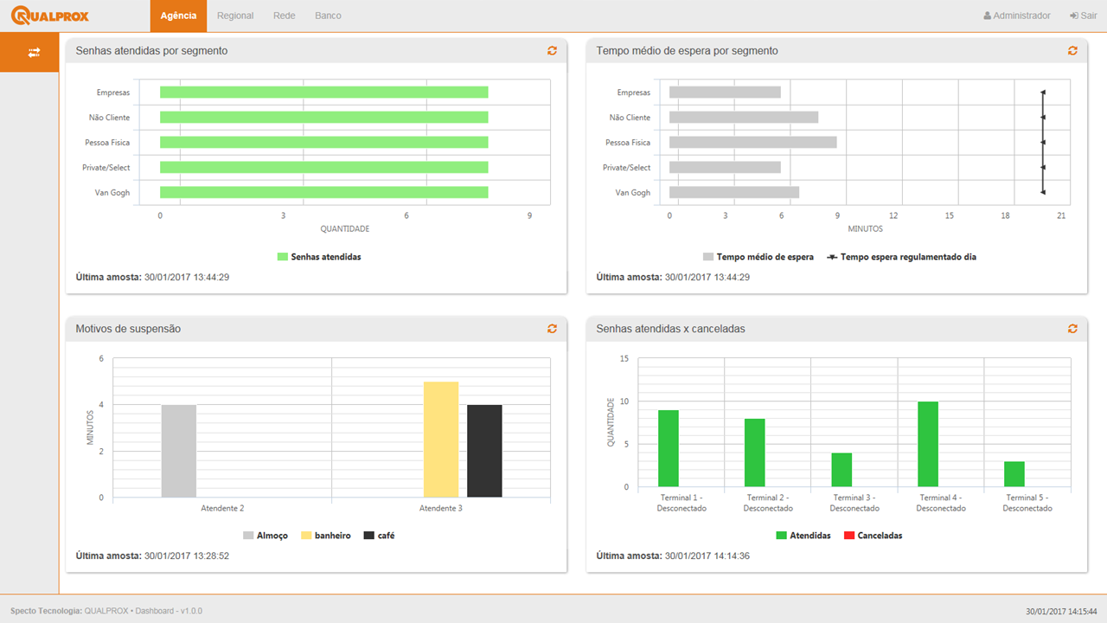Switch to the Banco tab
The image size is (1107, 623).
coord(328,16)
